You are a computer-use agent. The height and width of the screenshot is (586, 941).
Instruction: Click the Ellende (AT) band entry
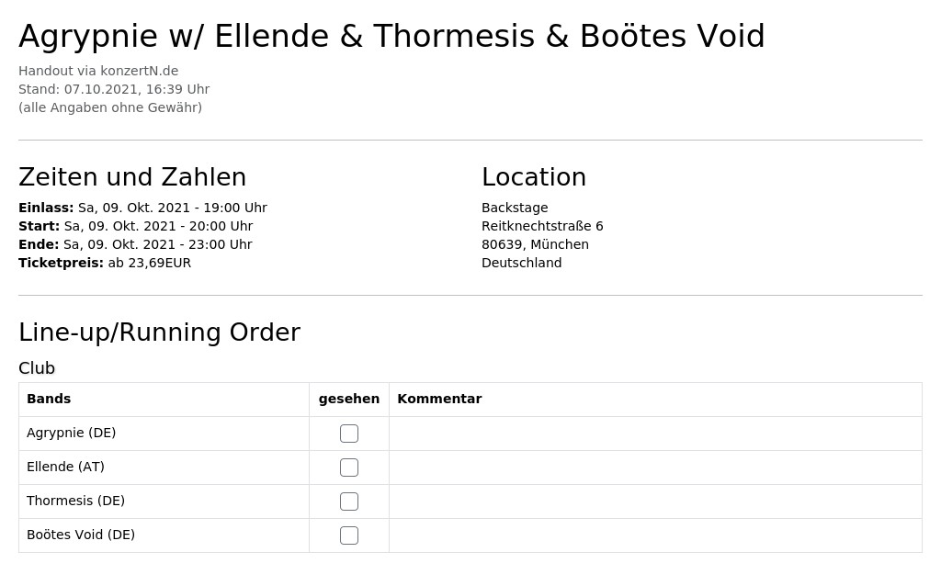pyautogui.click(x=65, y=467)
